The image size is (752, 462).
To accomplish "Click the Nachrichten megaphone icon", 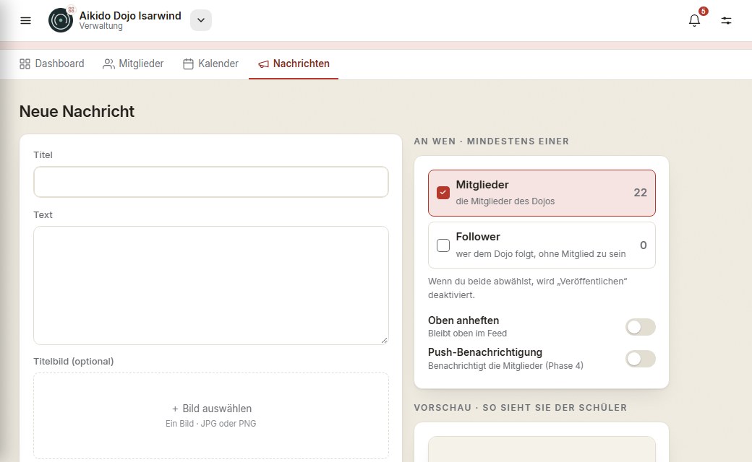I will [264, 64].
